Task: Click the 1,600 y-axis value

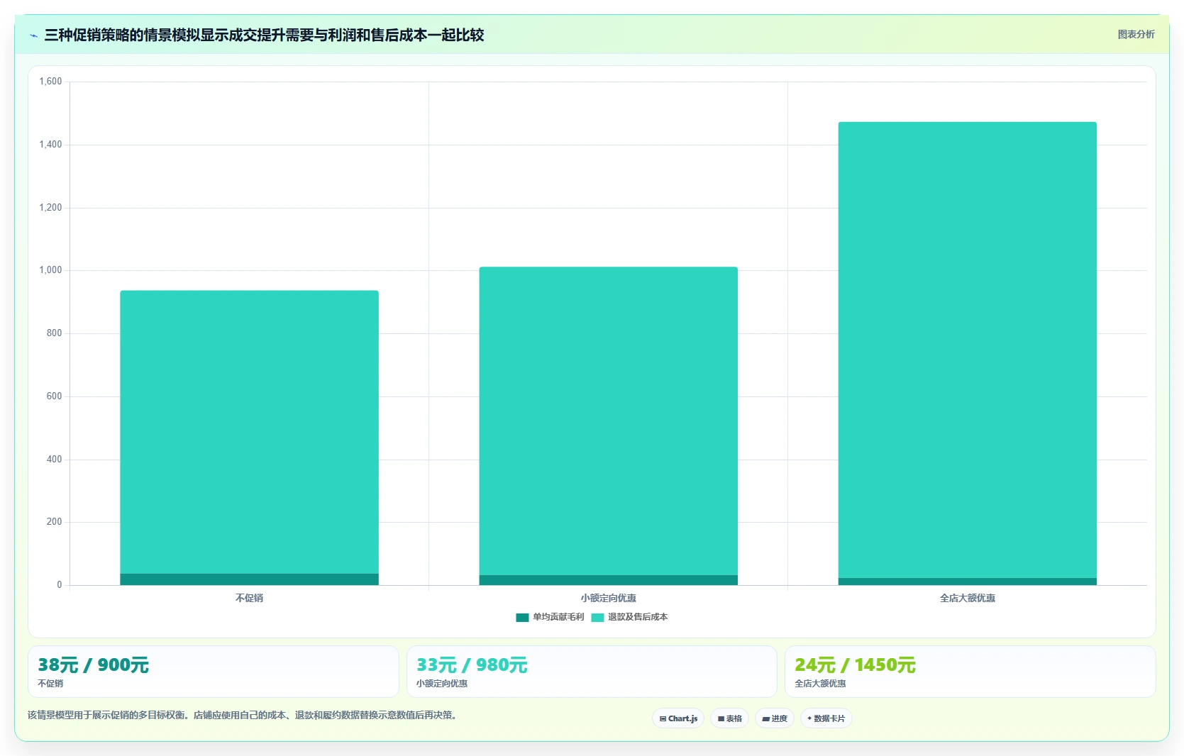Action: click(50, 82)
